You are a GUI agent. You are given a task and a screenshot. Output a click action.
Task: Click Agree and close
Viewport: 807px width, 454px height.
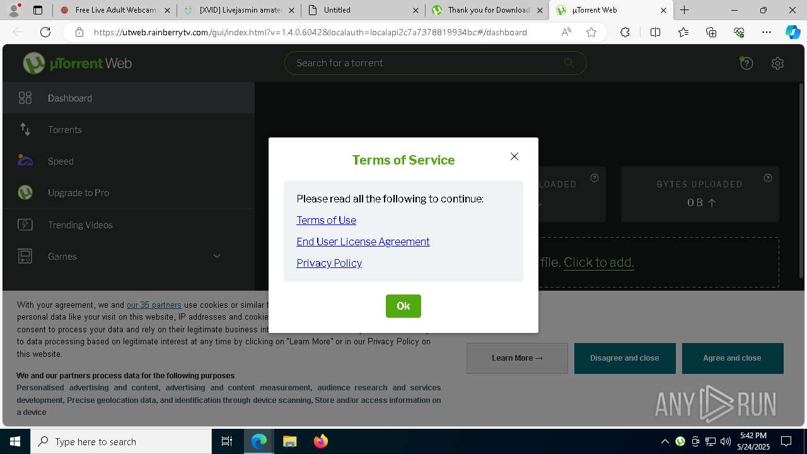(733, 358)
